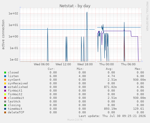
Task: Click the 'Min:' column header
Action: pos(80,69)
